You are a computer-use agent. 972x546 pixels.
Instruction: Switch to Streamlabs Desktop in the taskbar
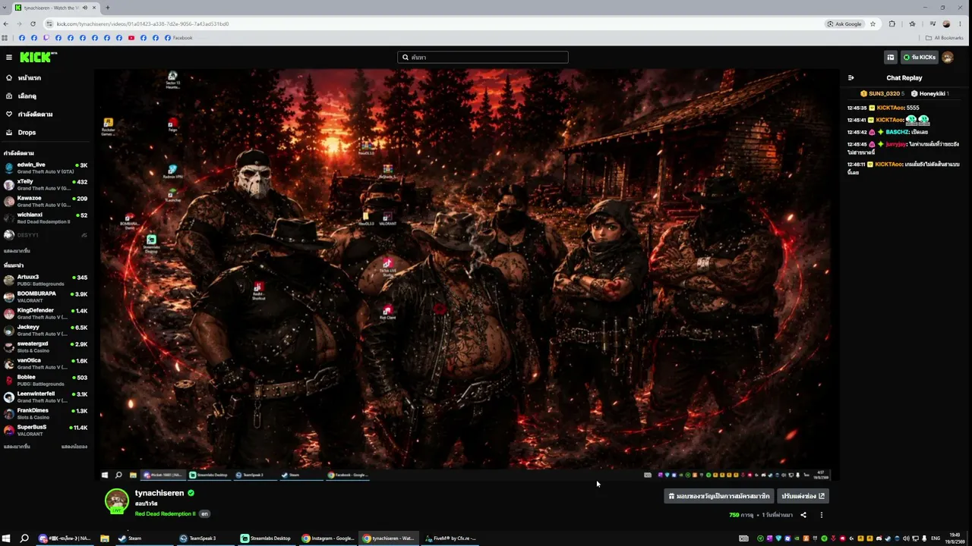click(266, 538)
